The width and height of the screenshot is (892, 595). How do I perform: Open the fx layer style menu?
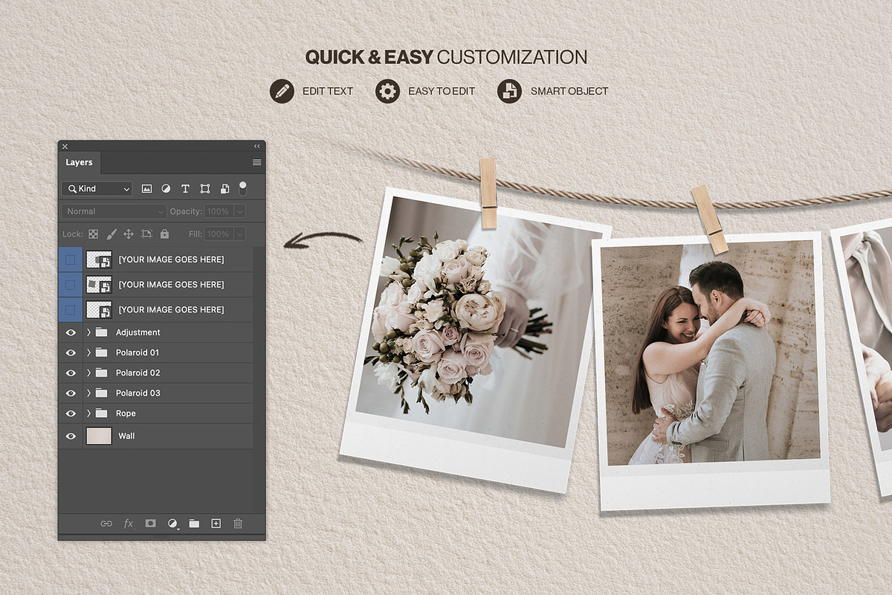128,524
